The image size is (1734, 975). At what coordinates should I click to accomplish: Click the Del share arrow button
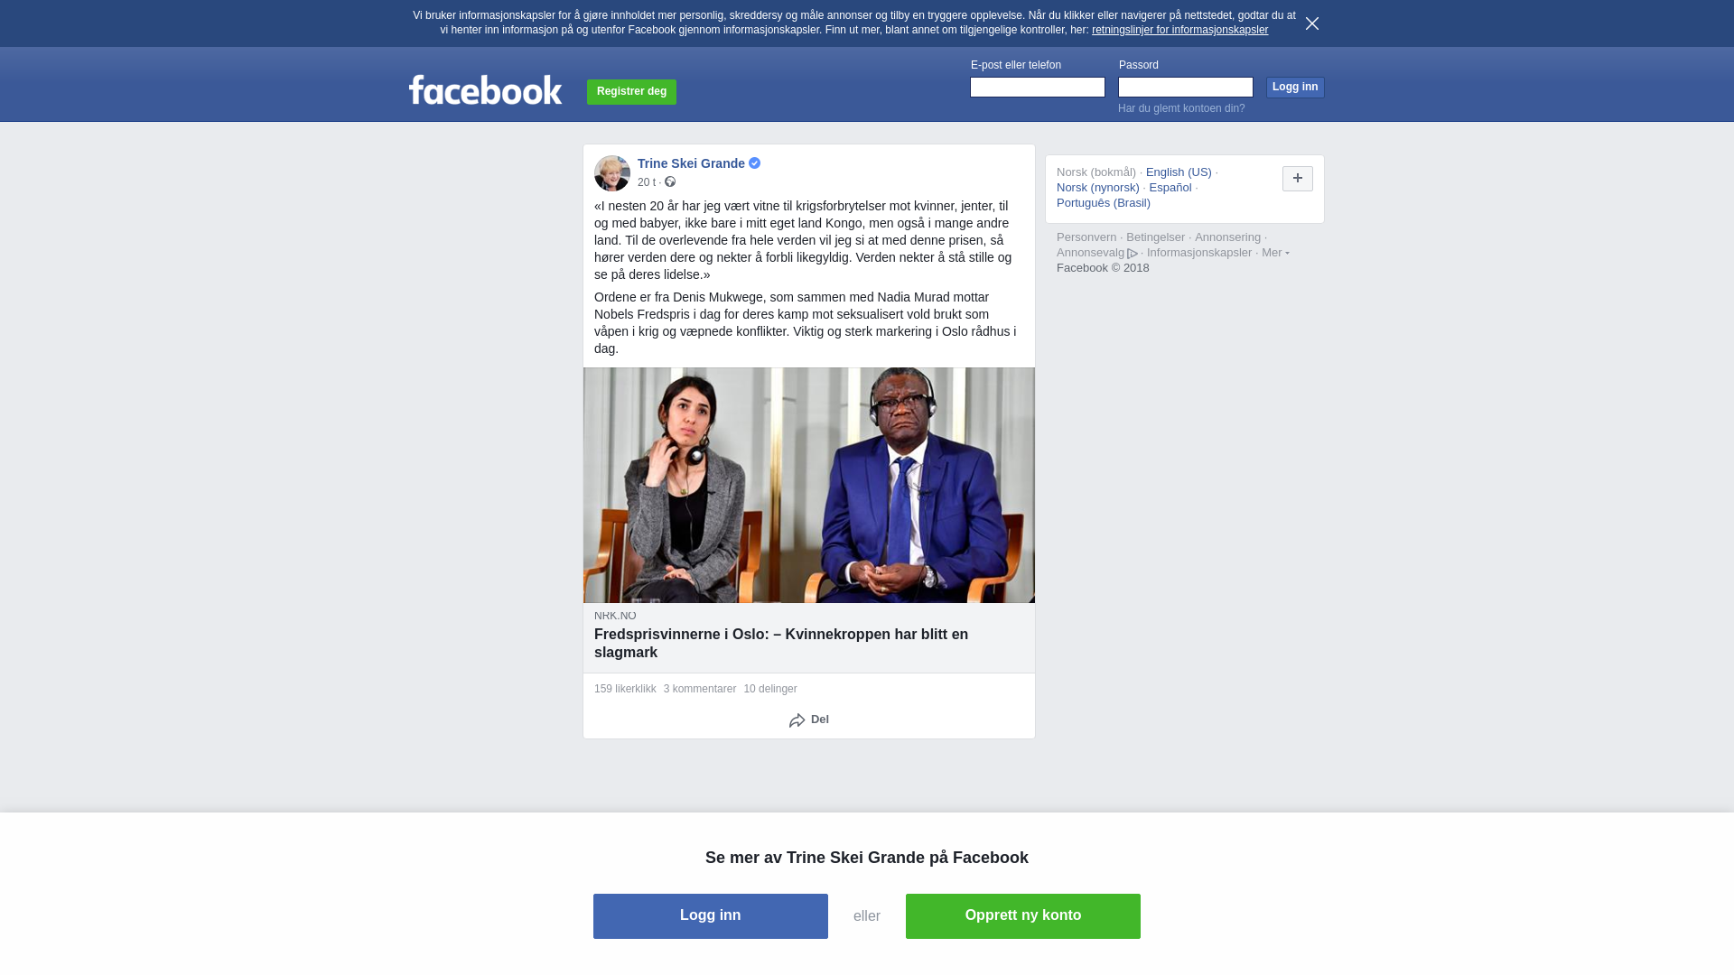point(809,720)
